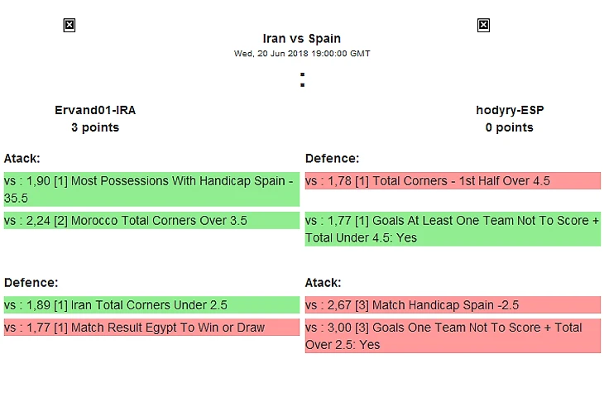
Task: Click the Total Under 4.5 goals bet row
Action: [452, 229]
